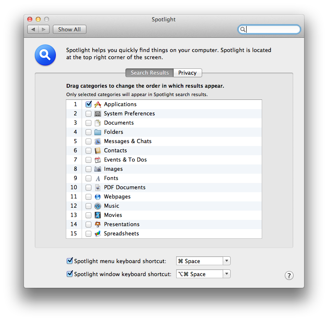This screenshot has width=328, height=321.
Task: Uncheck the Applications checkbox
Action: coord(89,104)
